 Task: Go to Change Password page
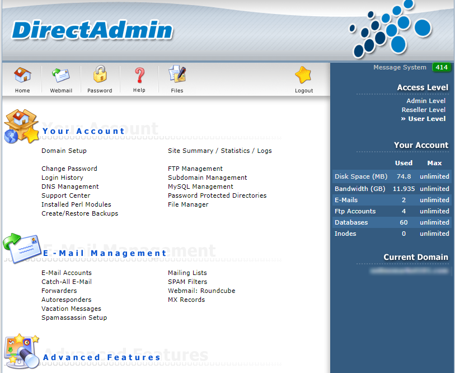pyautogui.click(x=69, y=169)
